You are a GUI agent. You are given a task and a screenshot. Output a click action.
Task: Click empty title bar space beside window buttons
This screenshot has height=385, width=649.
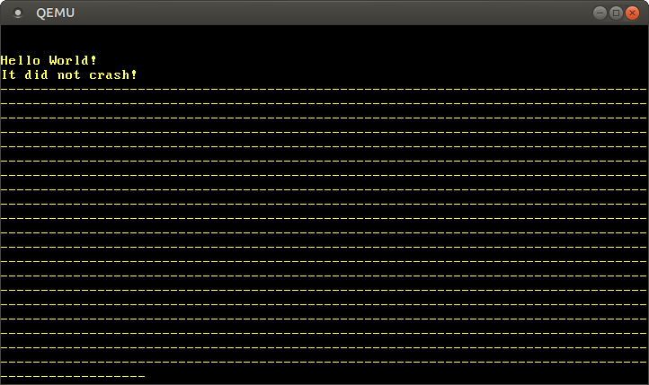point(360,13)
